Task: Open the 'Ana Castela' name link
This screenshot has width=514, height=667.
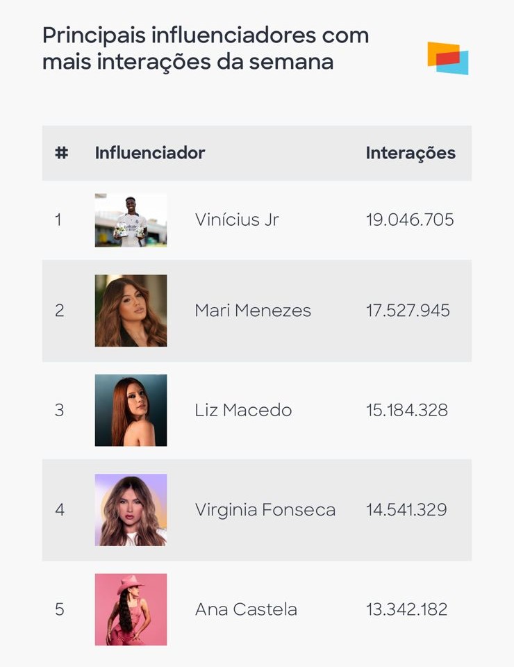Action: click(246, 609)
